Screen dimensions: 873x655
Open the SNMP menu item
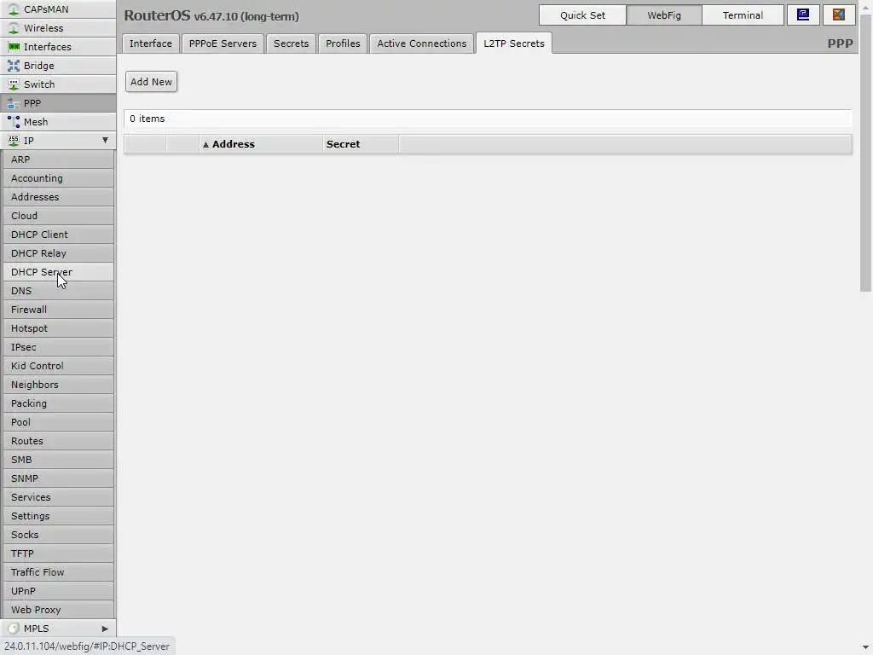click(59, 478)
